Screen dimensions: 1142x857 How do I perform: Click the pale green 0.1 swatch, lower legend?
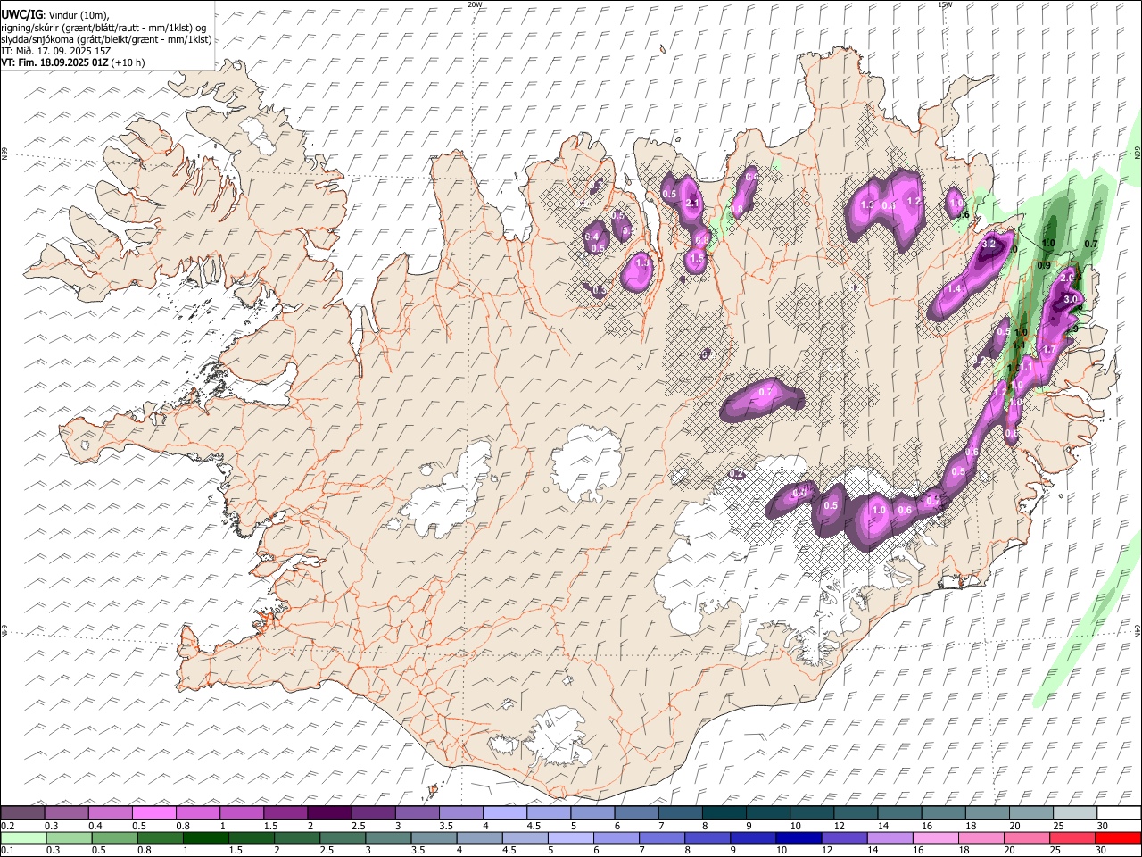24,837
